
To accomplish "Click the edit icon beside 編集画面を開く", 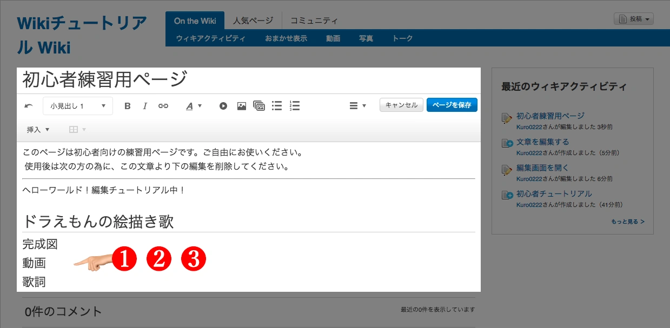I will pyautogui.click(x=507, y=170).
